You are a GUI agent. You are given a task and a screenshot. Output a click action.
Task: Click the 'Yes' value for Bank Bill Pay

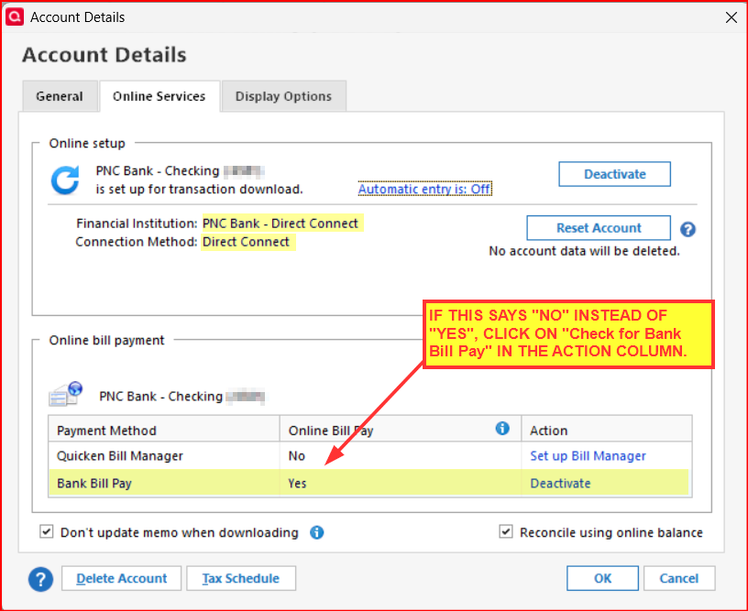(x=297, y=484)
